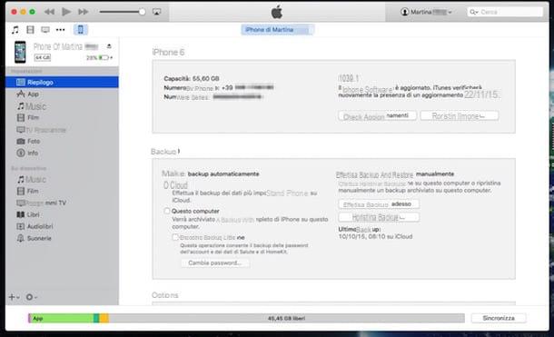Click the Cambia password button

coord(215,263)
